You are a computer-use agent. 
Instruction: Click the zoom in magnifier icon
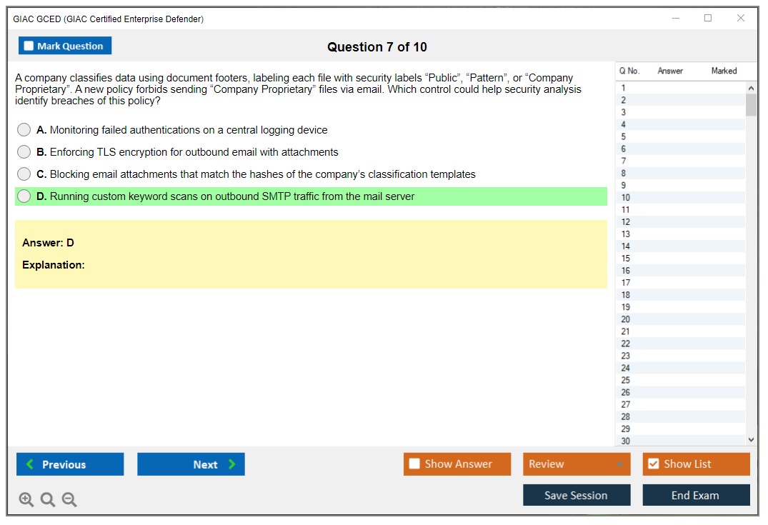[26, 500]
